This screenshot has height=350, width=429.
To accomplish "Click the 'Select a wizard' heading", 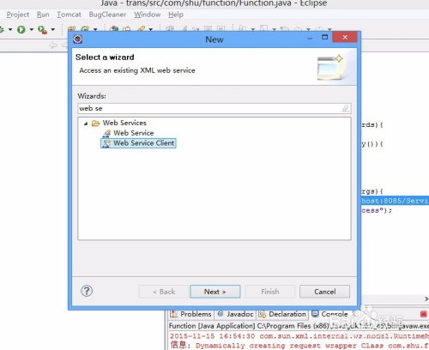I will [105, 57].
